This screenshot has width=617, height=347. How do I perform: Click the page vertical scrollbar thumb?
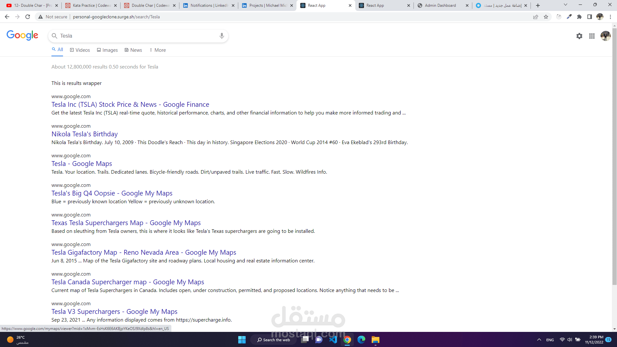[614, 156]
